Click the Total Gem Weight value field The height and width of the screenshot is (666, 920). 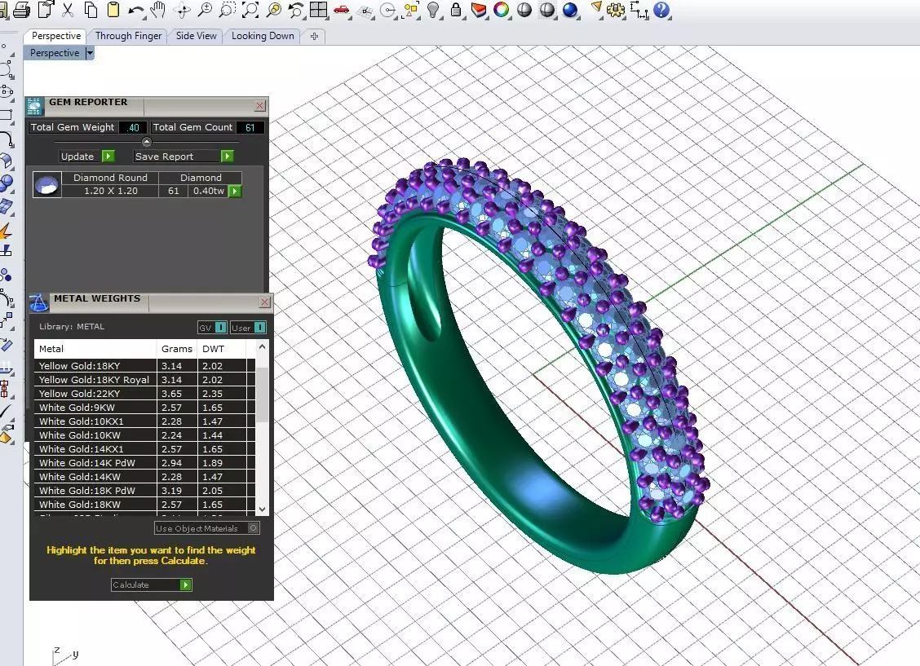(x=133, y=128)
